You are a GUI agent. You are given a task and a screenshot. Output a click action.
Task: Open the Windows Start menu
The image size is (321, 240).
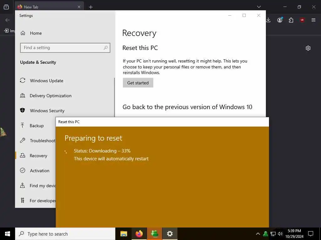(x=8, y=234)
